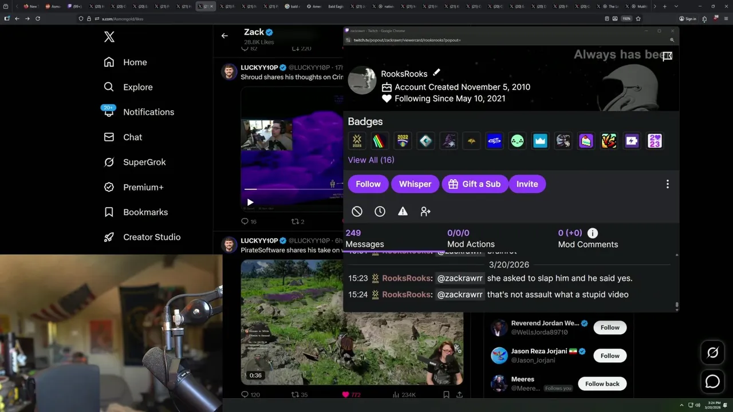Click the warn user triangle icon
The height and width of the screenshot is (412, 733).
pos(403,212)
